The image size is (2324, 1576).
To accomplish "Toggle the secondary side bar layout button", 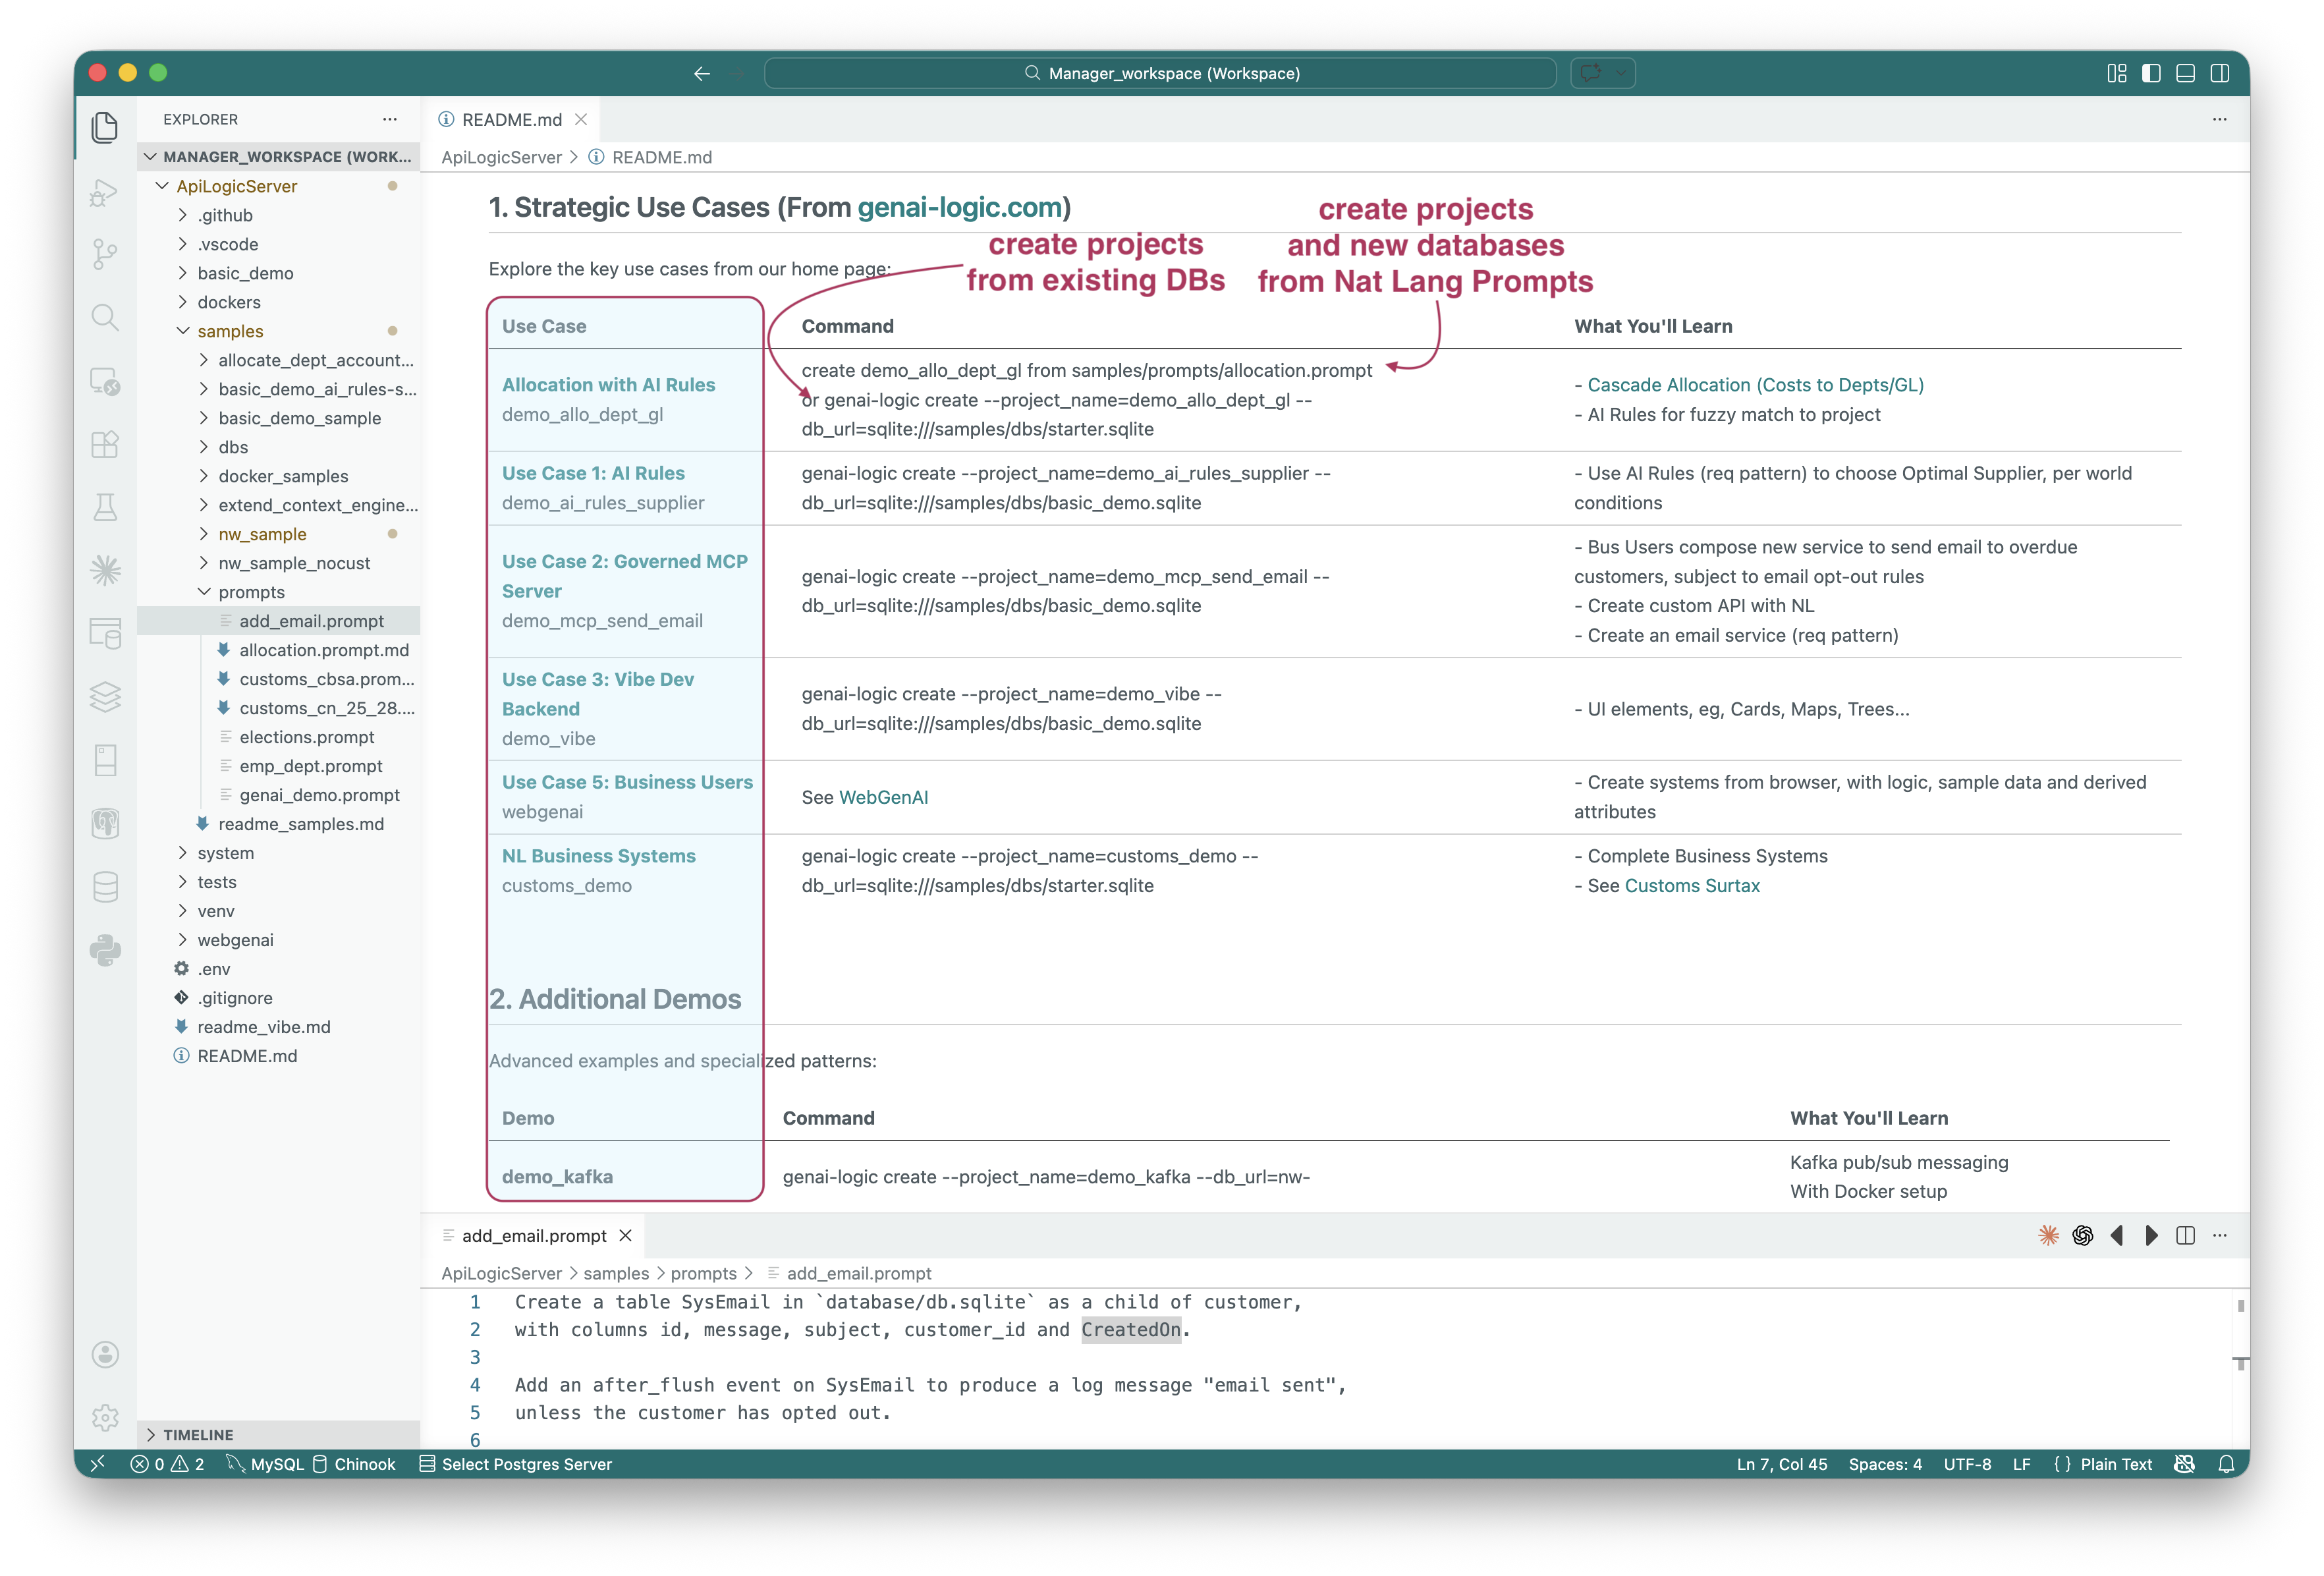I will [2220, 73].
